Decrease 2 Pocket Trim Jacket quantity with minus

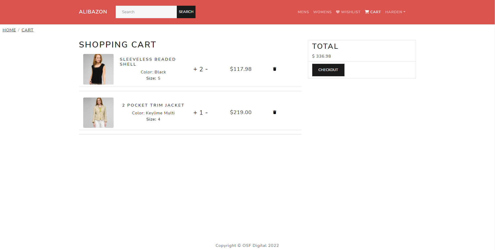[206, 112]
